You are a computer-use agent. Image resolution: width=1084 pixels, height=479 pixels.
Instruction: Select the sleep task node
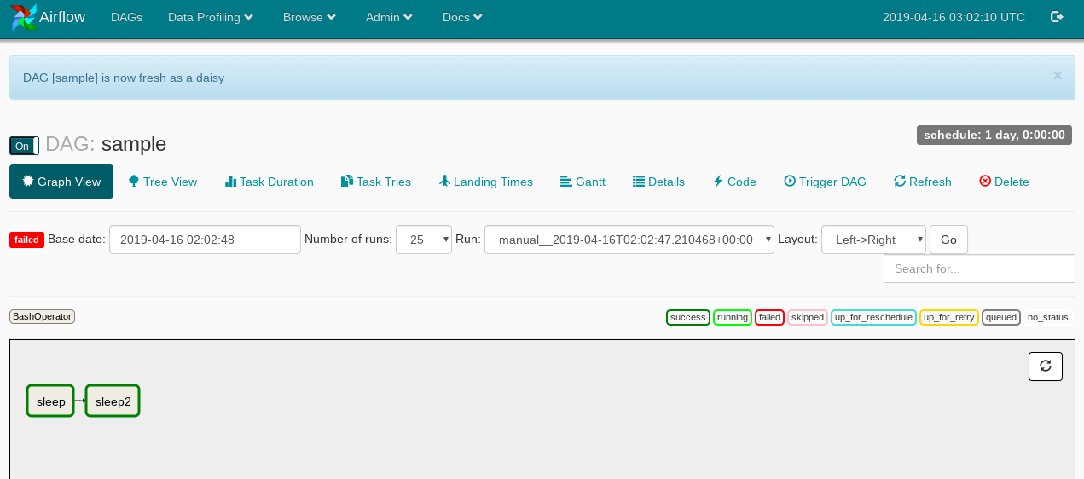click(50, 401)
